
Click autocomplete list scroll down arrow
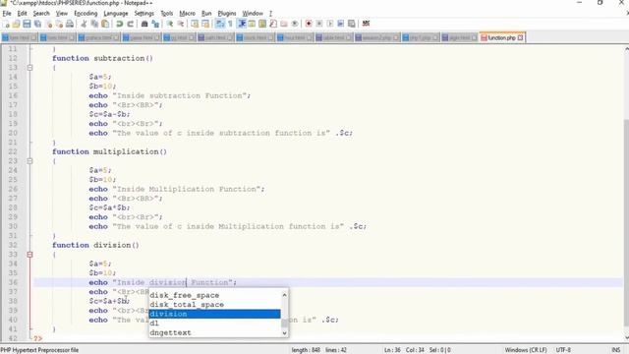coord(284,332)
